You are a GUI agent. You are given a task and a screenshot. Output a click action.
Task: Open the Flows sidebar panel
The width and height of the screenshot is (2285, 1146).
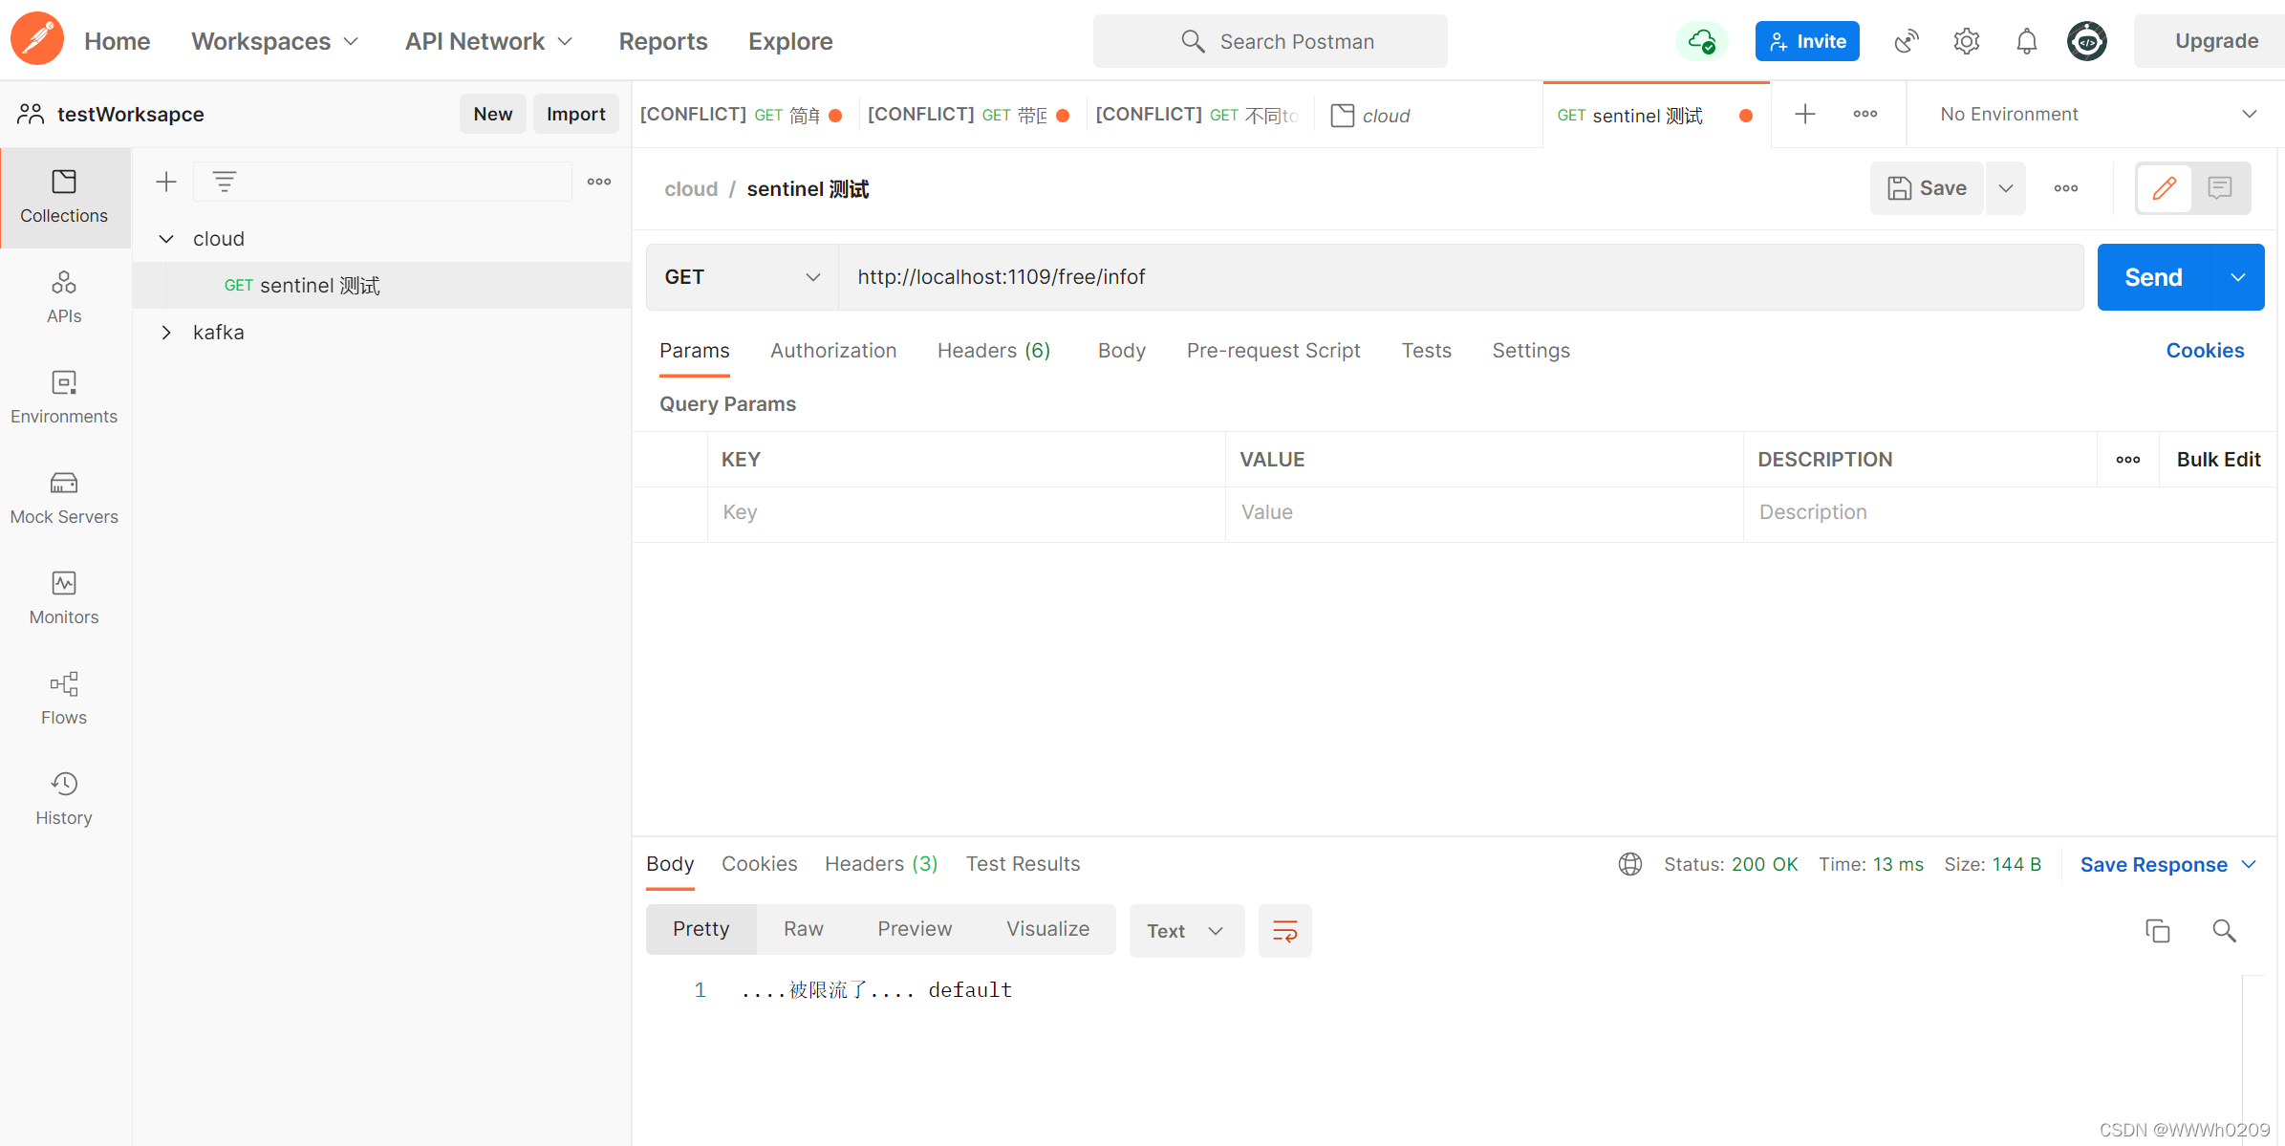(64, 699)
